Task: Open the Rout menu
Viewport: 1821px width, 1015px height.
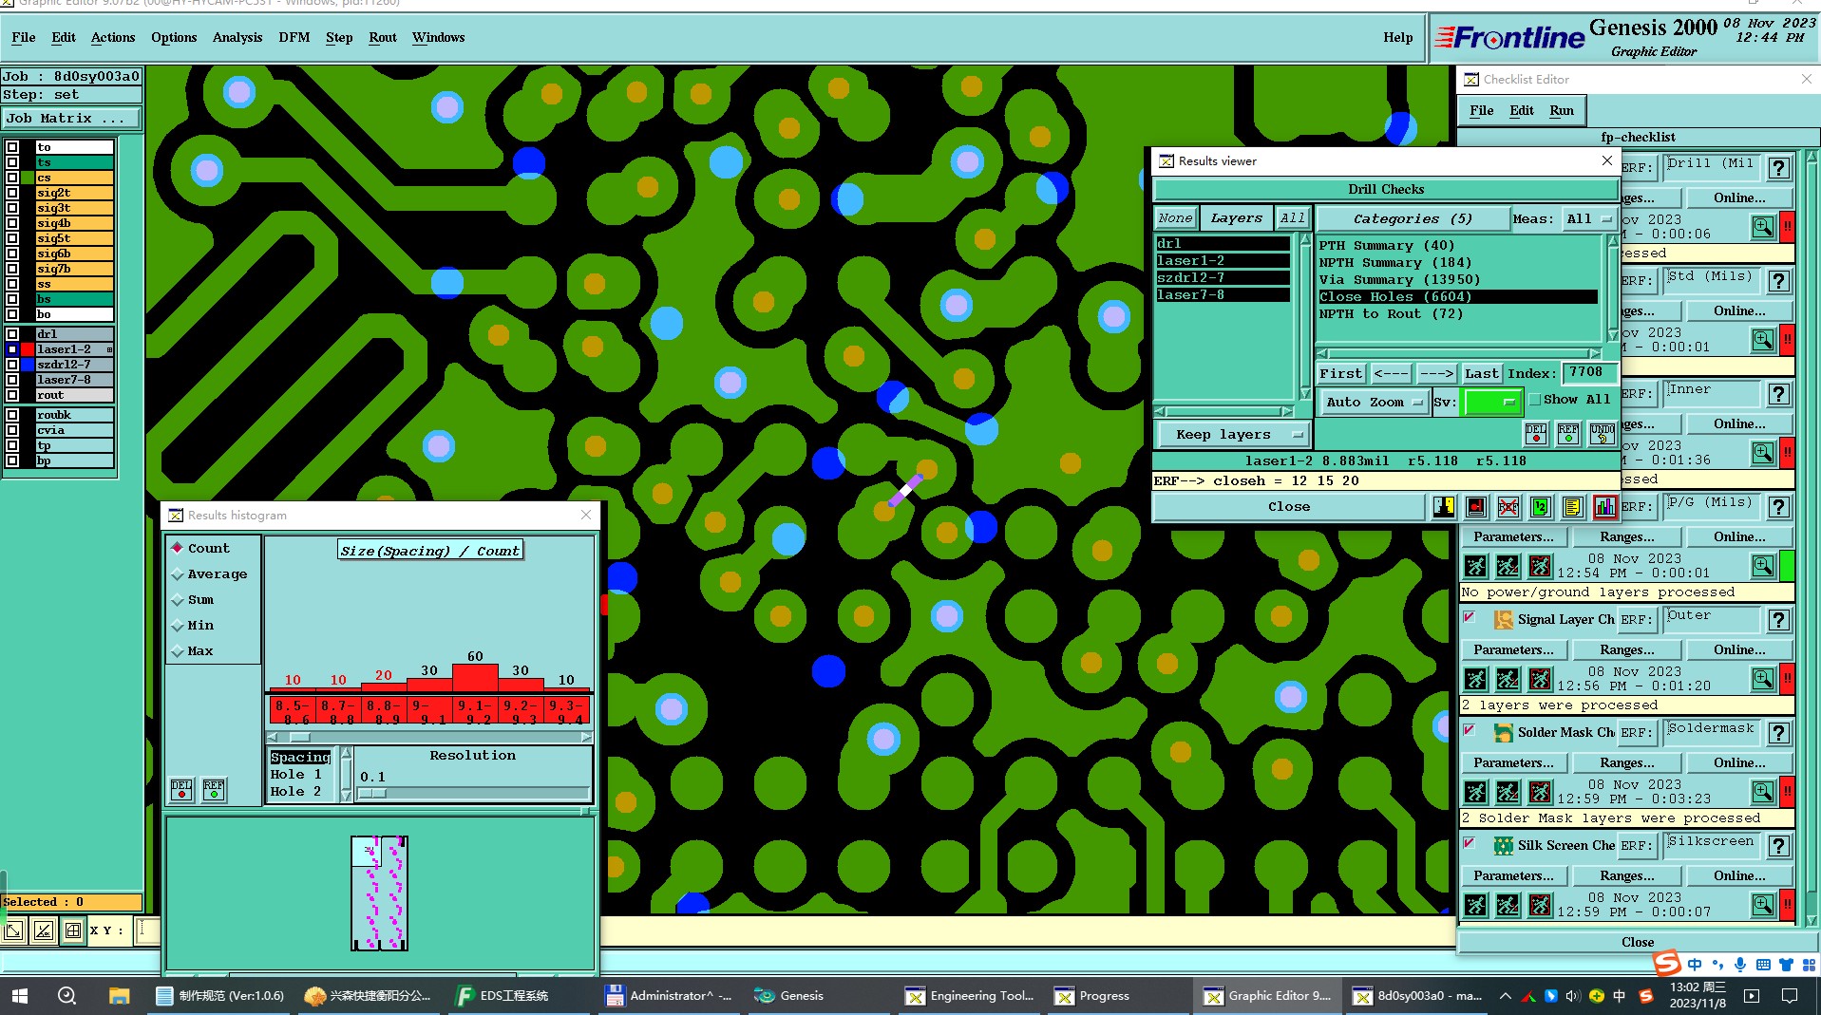Action: [x=383, y=37]
